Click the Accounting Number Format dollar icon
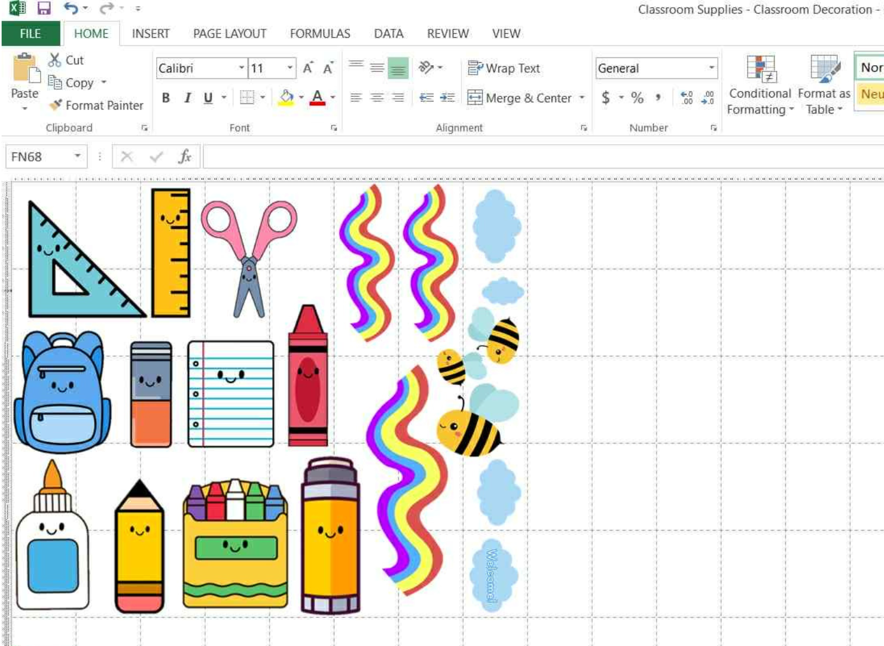Image resolution: width=884 pixels, height=646 pixels. click(606, 96)
